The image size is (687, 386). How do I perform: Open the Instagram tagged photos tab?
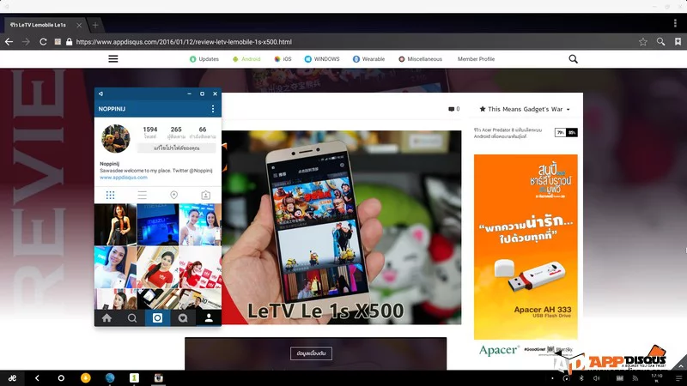(x=205, y=195)
